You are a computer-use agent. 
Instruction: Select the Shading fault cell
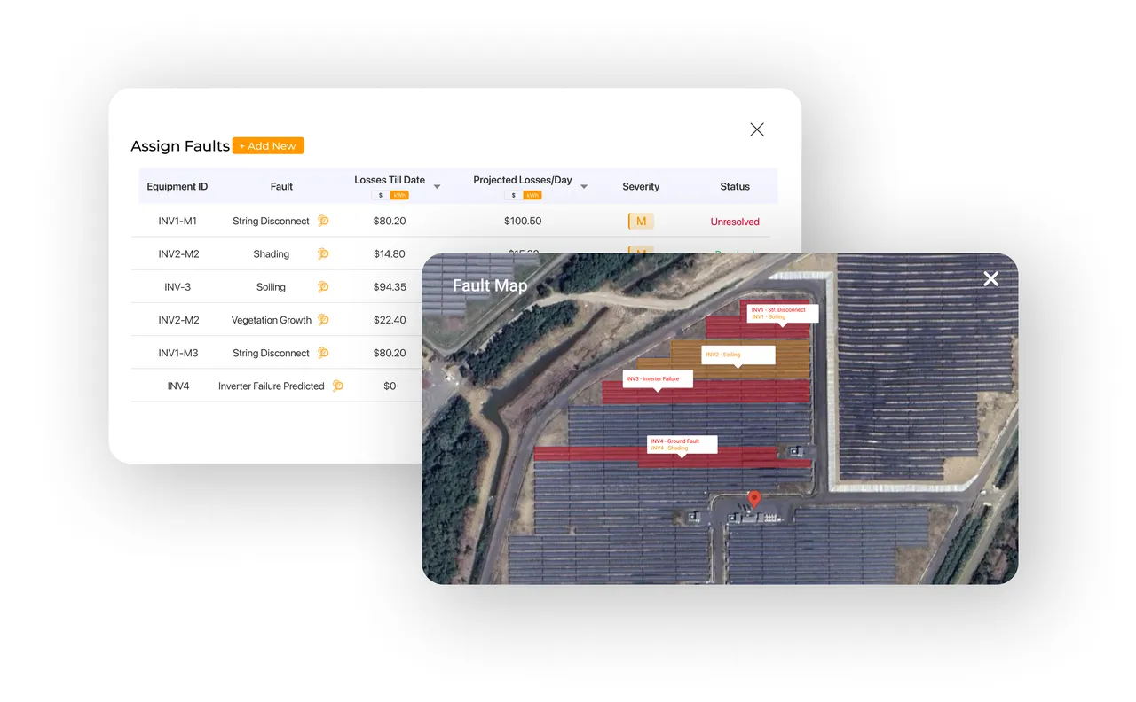pos(272,254)
